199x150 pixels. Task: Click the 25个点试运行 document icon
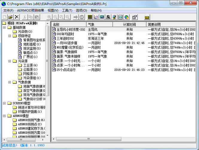[54, 69]
